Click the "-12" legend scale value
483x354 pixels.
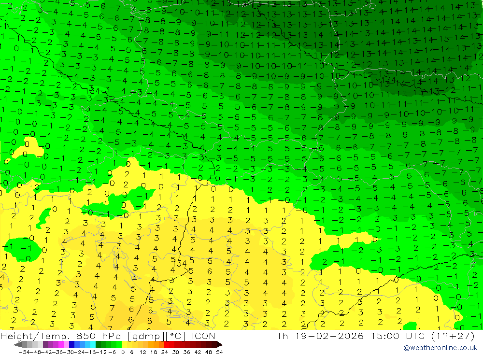tap(101, 352)
